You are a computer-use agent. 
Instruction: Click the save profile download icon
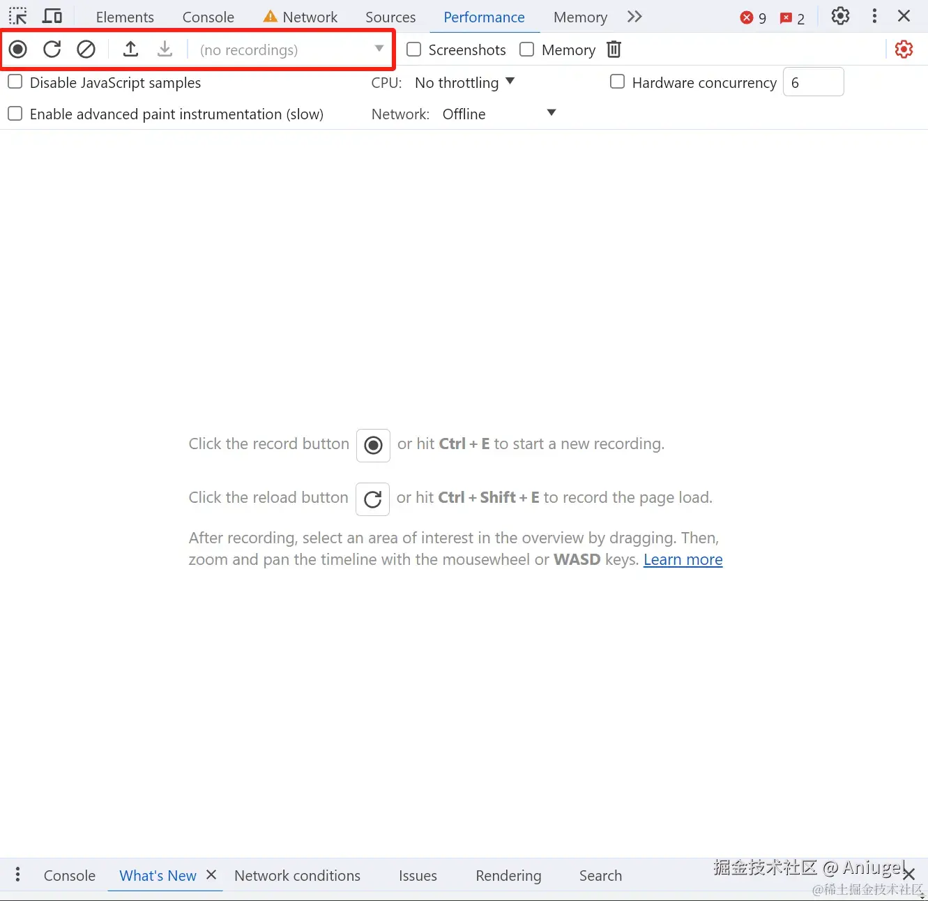165,49
